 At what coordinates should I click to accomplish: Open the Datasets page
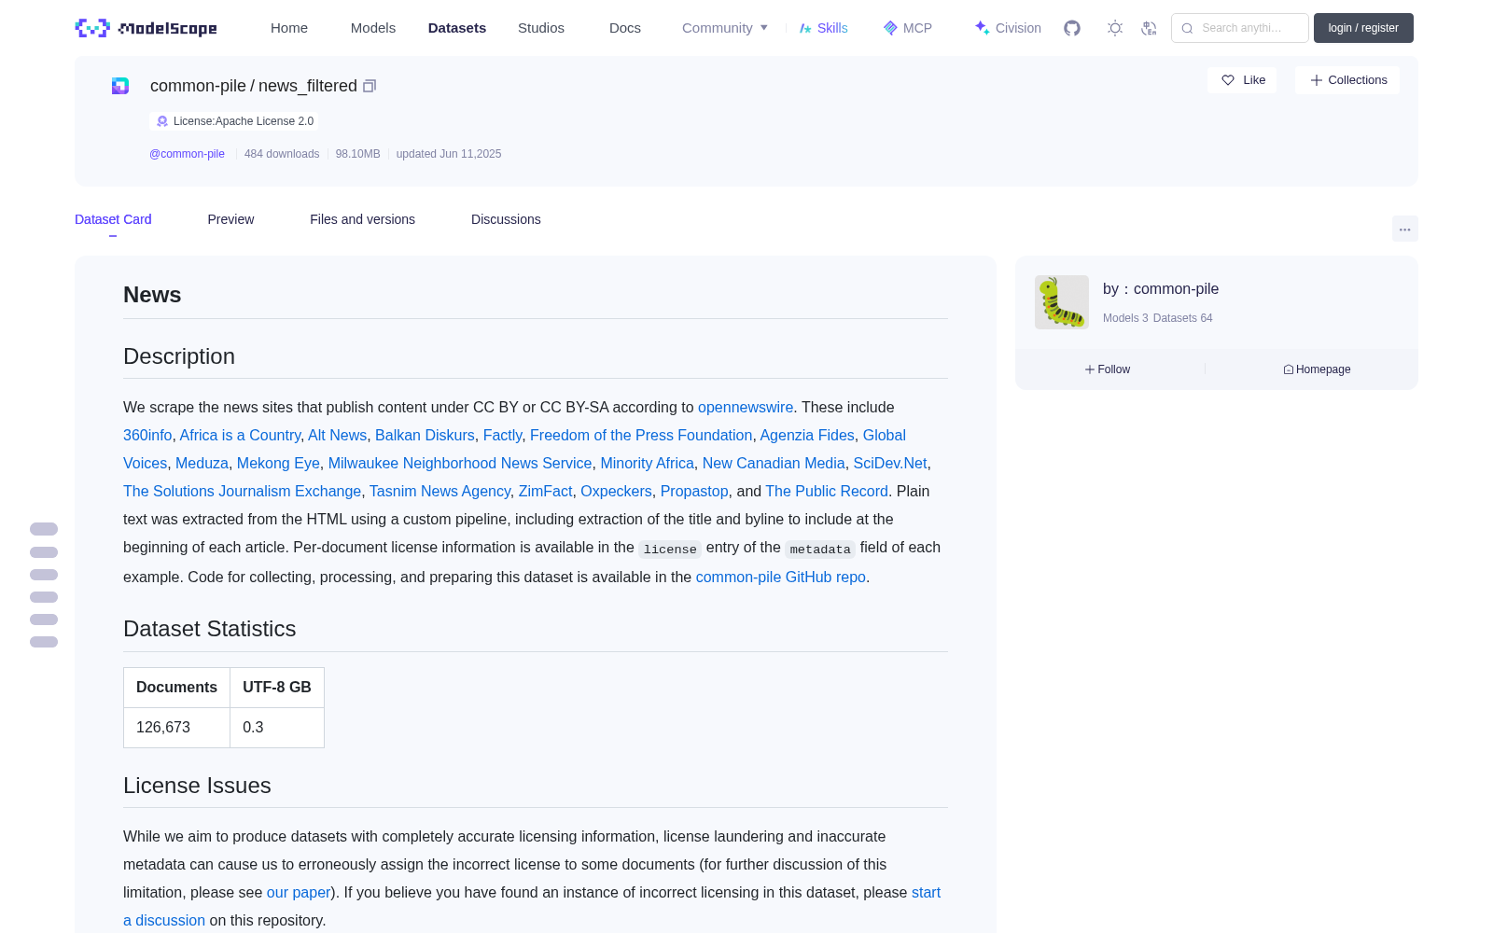pos(457,28)
